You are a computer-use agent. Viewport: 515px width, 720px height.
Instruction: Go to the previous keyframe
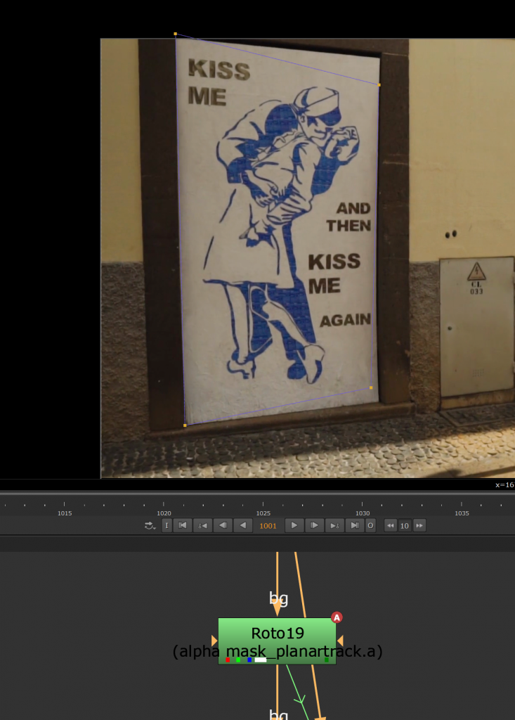[x=202, y=525]
